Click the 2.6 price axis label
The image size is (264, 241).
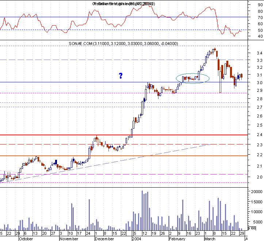[260, 116]
